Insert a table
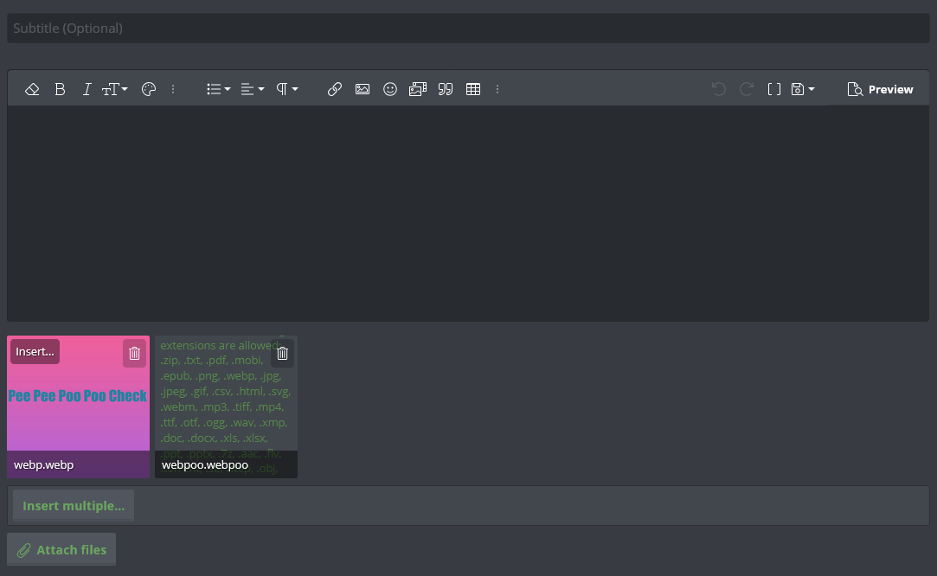The width and height of the screenshot is (937, 576). coord(473,89)
